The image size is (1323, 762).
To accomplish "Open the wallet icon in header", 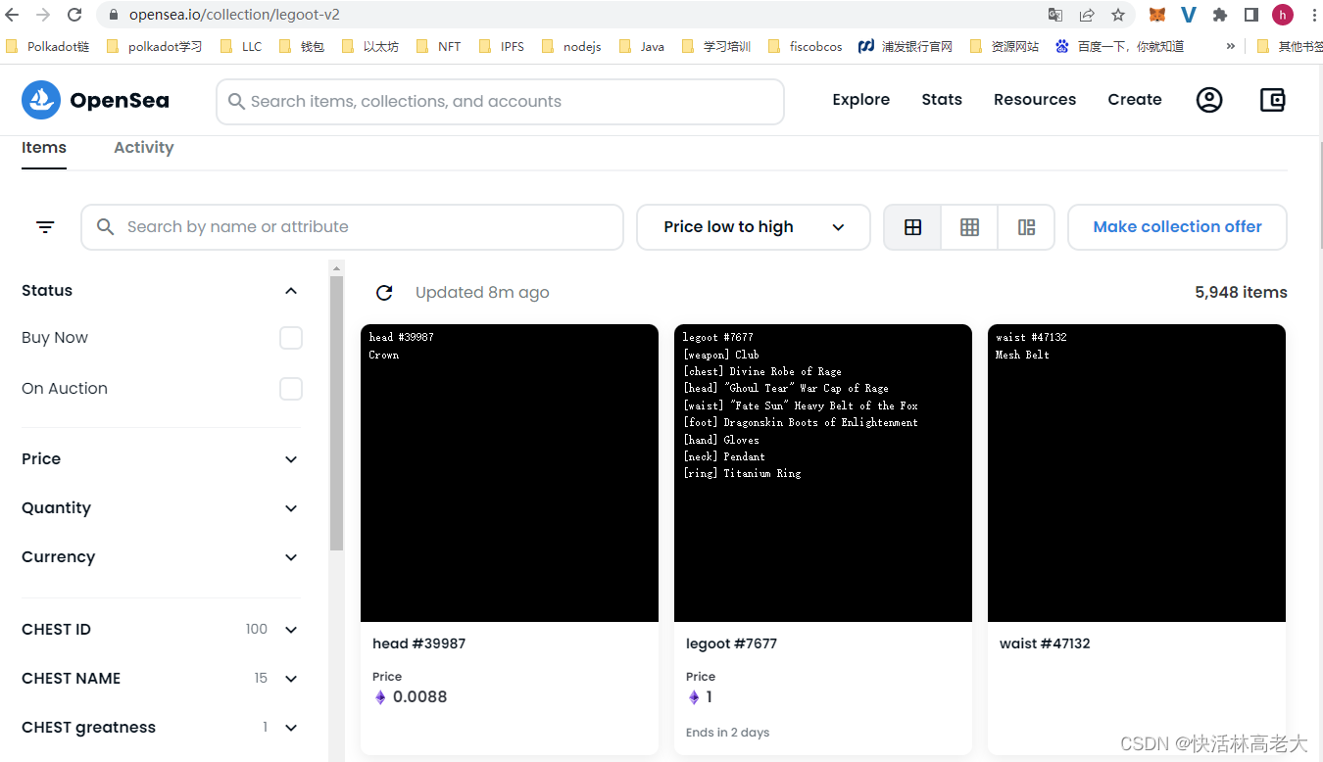I will 1272,100.
